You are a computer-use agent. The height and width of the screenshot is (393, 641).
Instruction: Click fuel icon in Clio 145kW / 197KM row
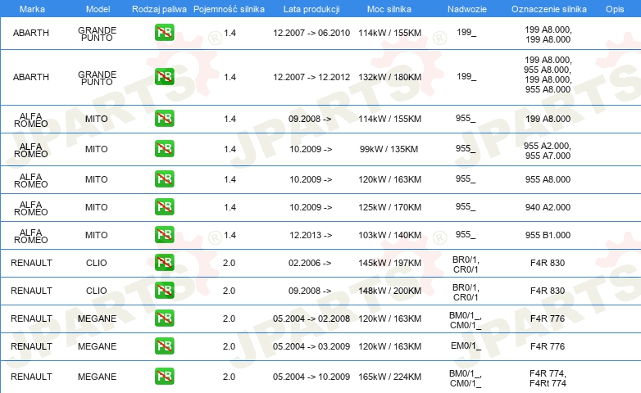click(164, 263)
